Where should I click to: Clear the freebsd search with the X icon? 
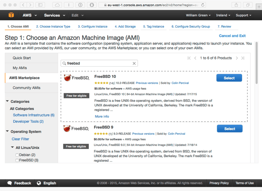click(134, 63)
